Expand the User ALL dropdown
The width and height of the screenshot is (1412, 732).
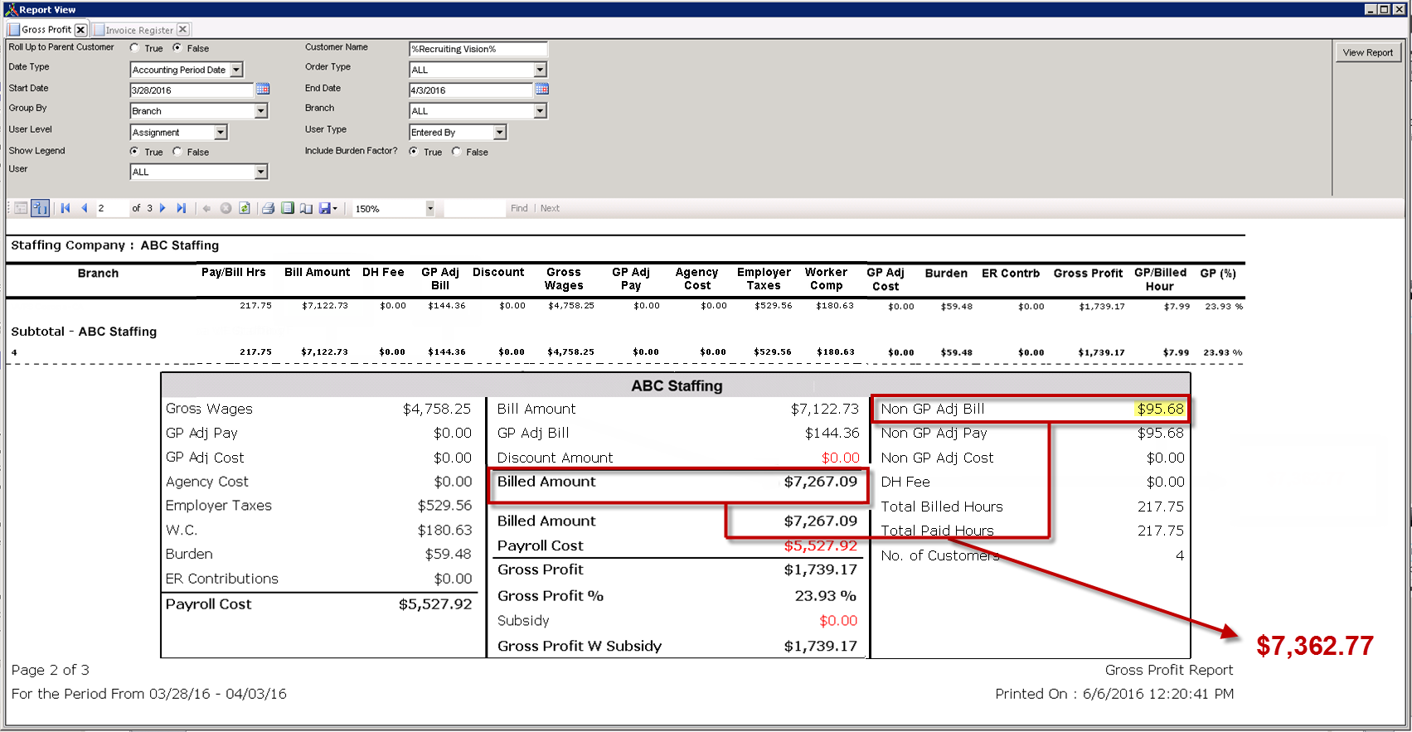(261, 172)
